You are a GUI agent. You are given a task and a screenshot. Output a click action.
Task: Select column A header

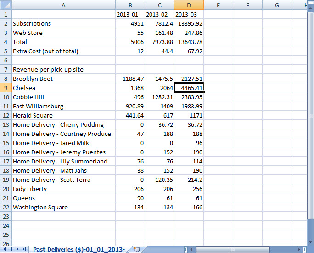click(63, 5)
